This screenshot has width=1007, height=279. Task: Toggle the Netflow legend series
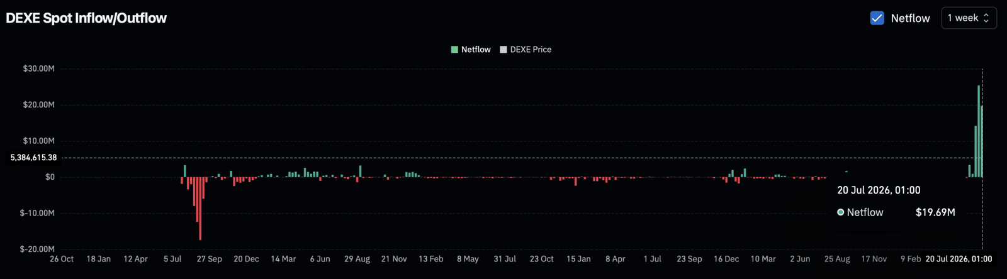tap(471, 50)
